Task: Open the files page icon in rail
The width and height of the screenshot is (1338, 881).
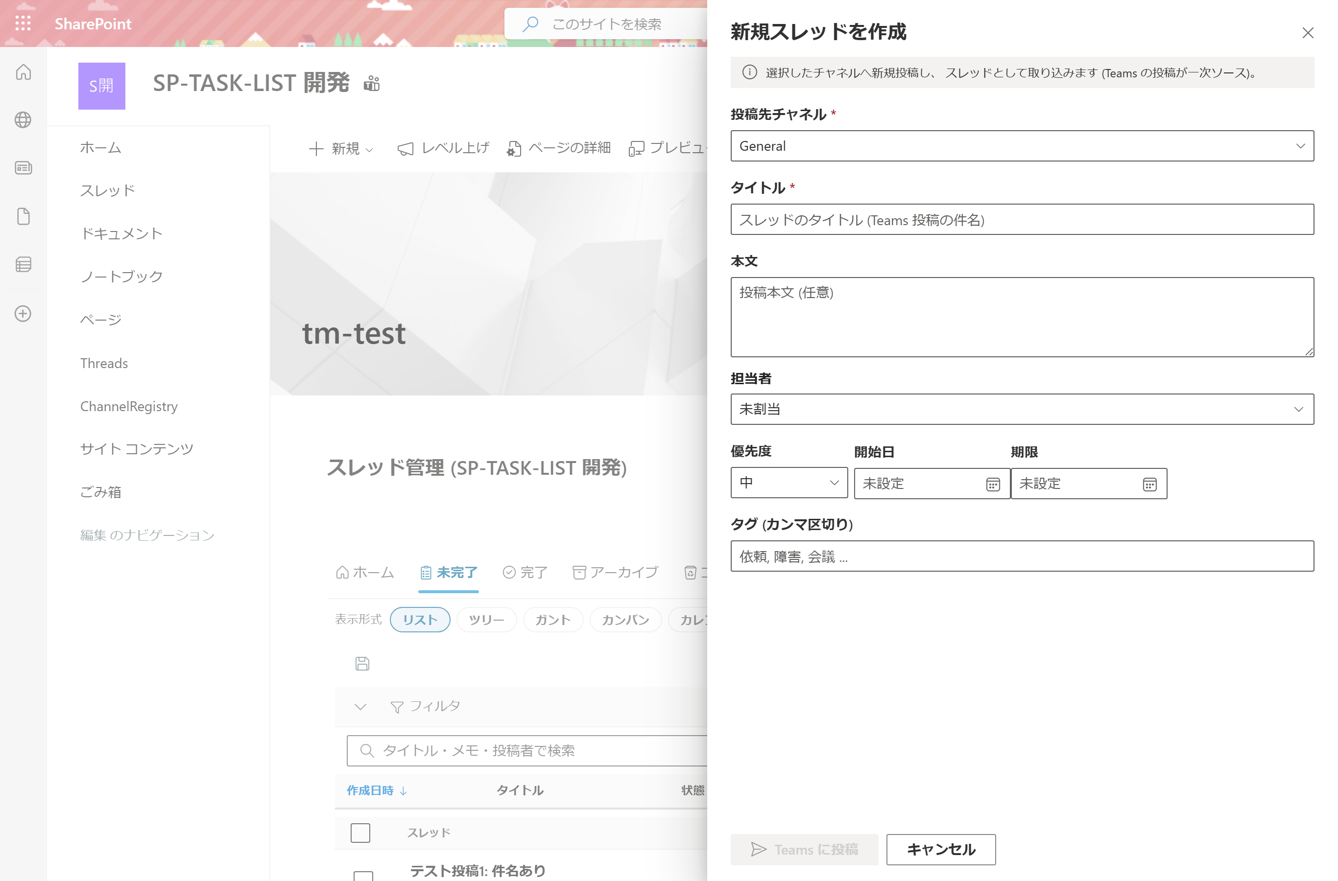Action: tap(23, 216)
